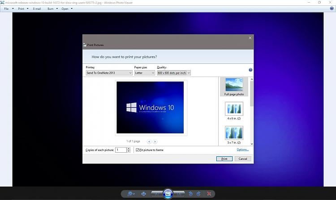Increase copies with stepper up arrow
This screenshot has width=336, height=200.
click(129, 149)
